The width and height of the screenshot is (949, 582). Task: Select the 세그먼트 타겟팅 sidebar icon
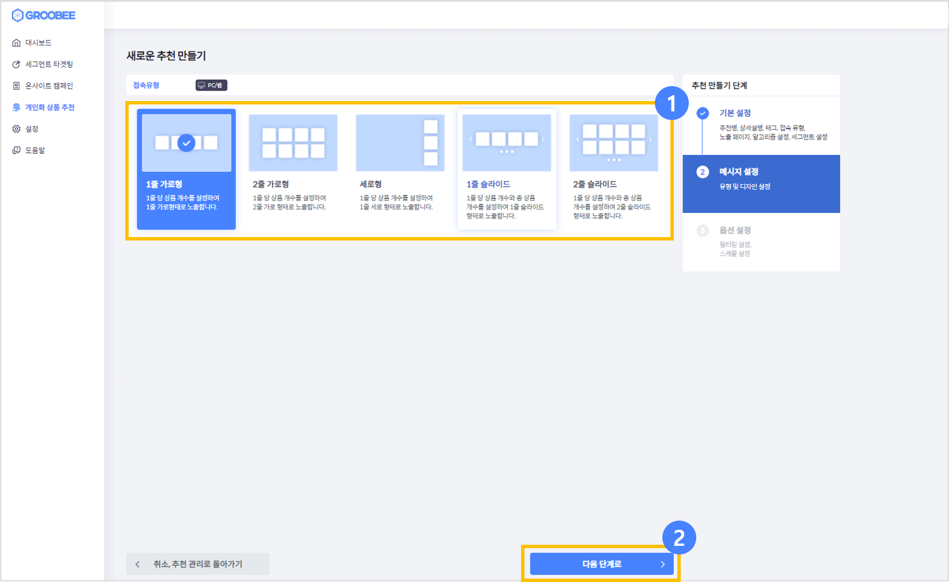coord(16,64)
